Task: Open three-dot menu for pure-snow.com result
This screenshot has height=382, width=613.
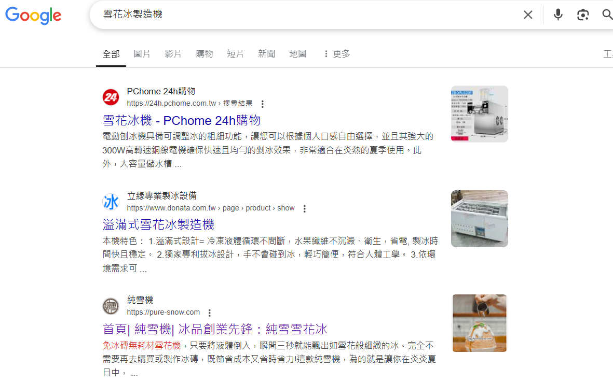Action: pyautogui.click(x=210, y=313)
